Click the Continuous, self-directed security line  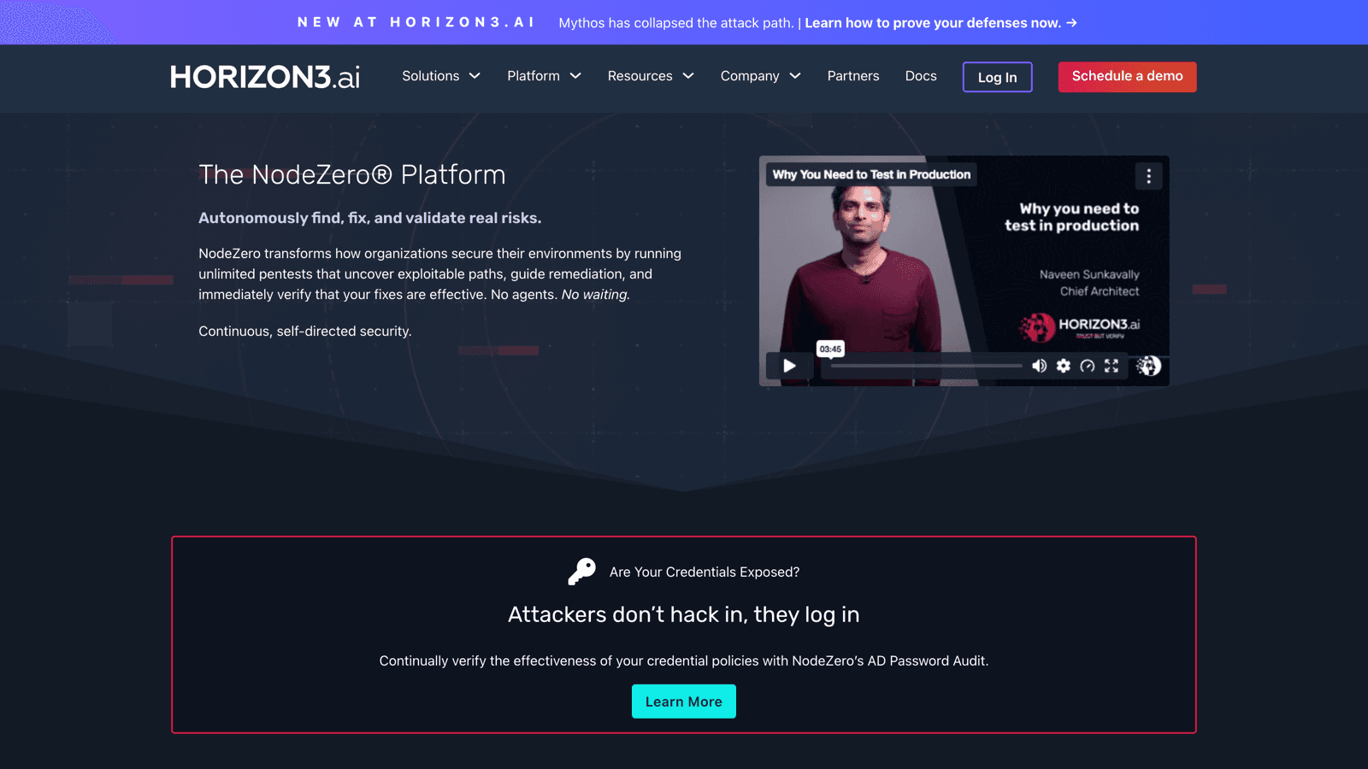click(x=305, y=331)
